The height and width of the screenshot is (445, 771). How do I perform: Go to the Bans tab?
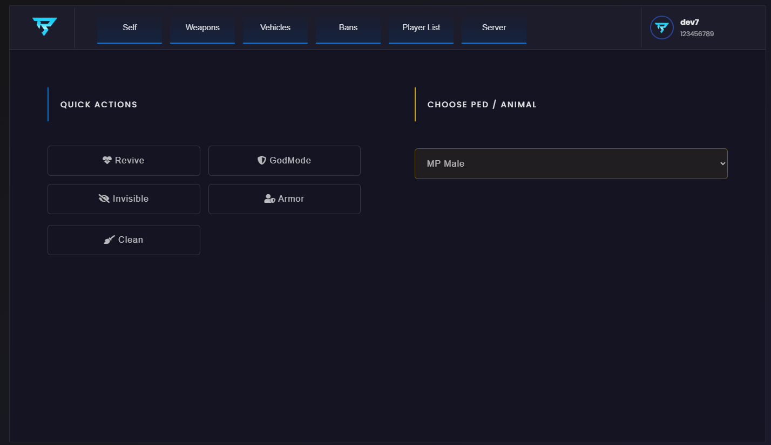point(348,27)
